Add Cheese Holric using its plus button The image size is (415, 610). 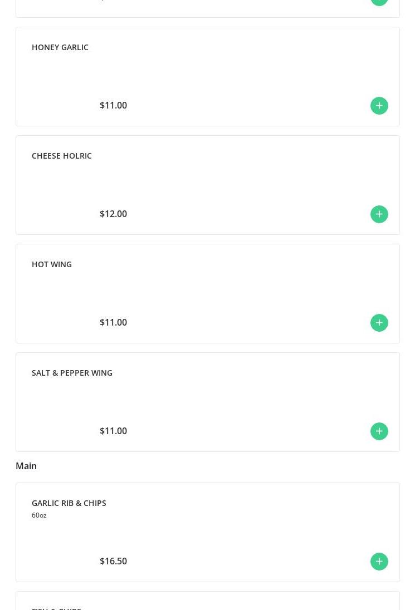pyautogui.click(x=379, y=214)
